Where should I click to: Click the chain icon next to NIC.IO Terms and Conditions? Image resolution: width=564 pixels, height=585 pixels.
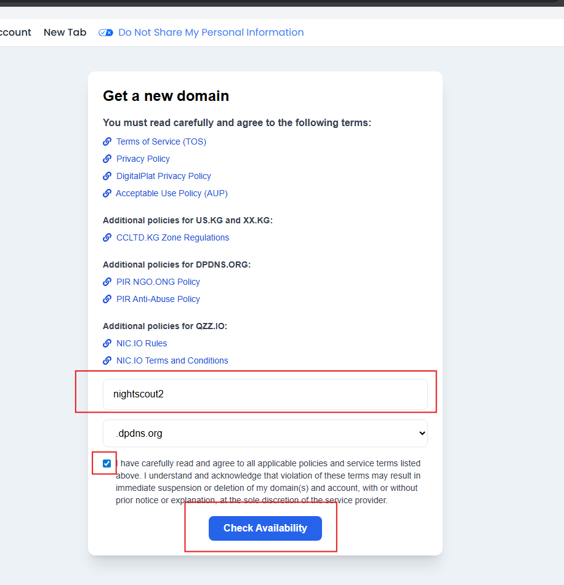pyautogui.click(x=107, y=360)
